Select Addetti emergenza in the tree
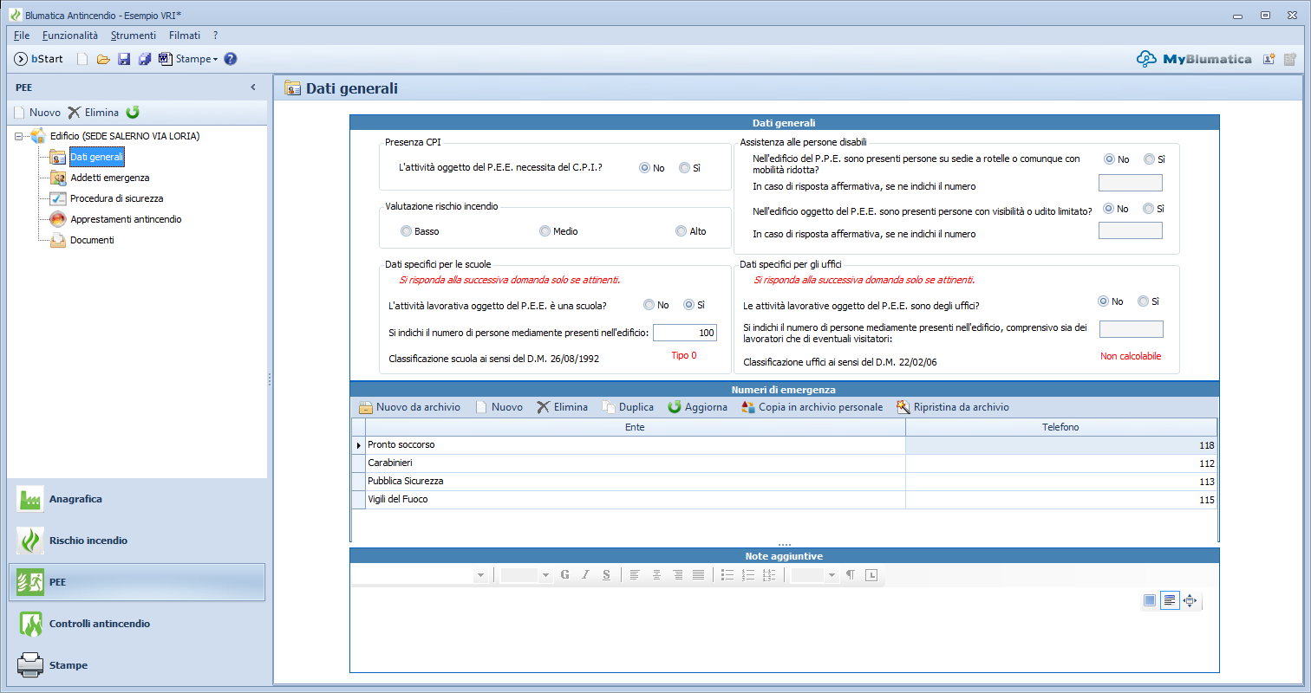The width and height of the screenshot is (1311, 693). point(109,178)
